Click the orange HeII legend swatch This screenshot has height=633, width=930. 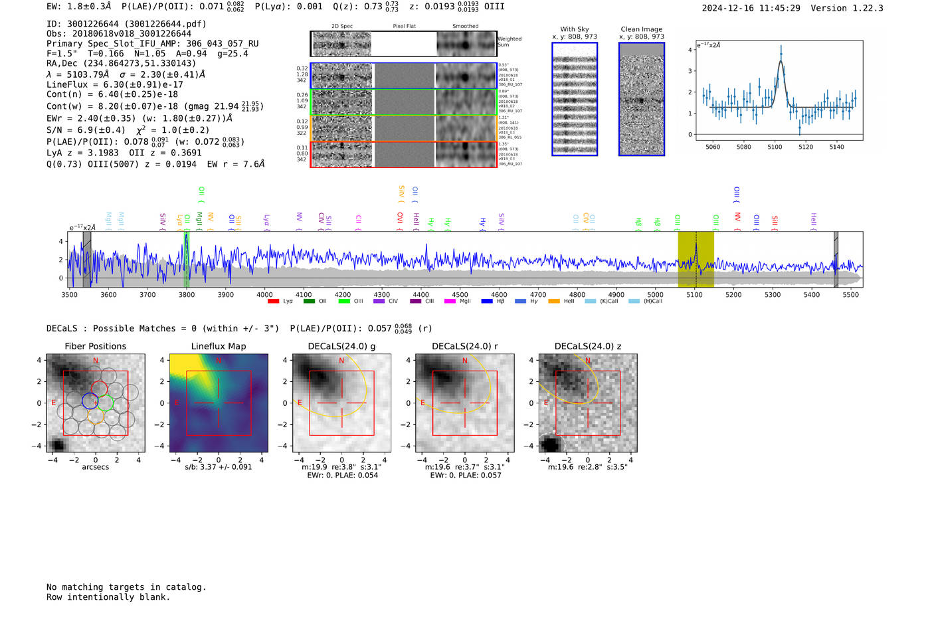click(554, 302)
